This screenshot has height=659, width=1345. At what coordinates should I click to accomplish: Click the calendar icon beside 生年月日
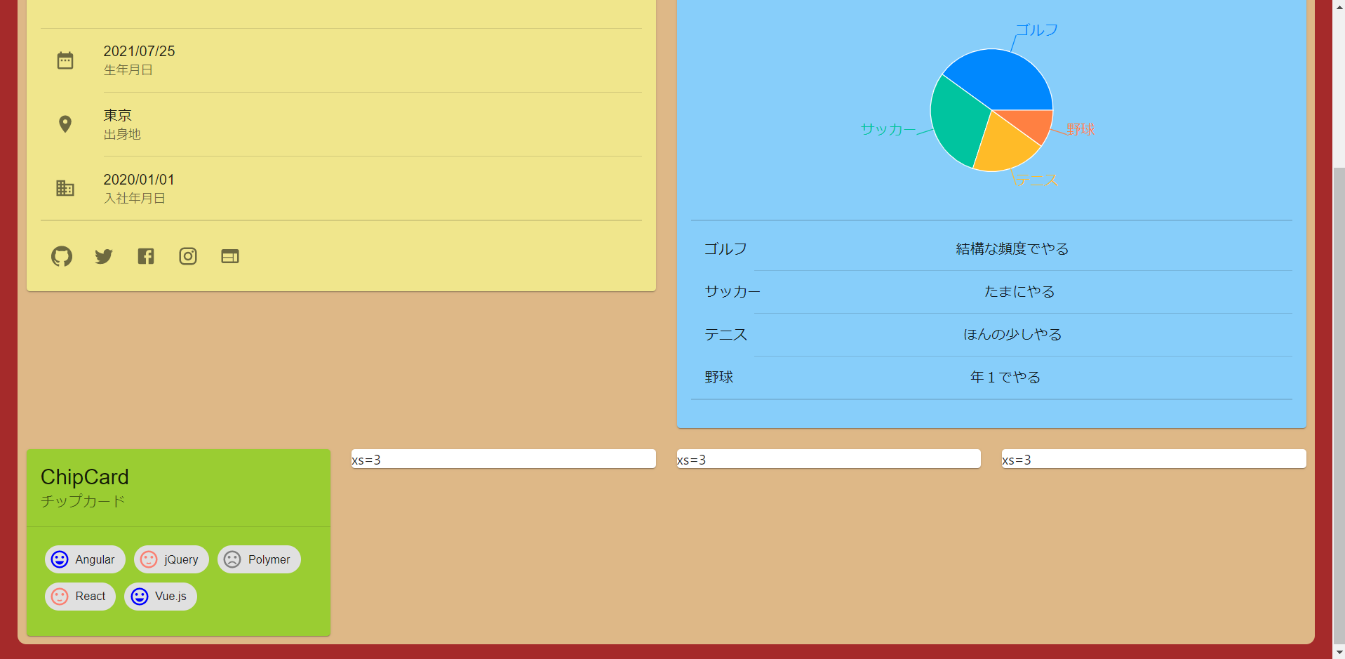click(65, 60)
